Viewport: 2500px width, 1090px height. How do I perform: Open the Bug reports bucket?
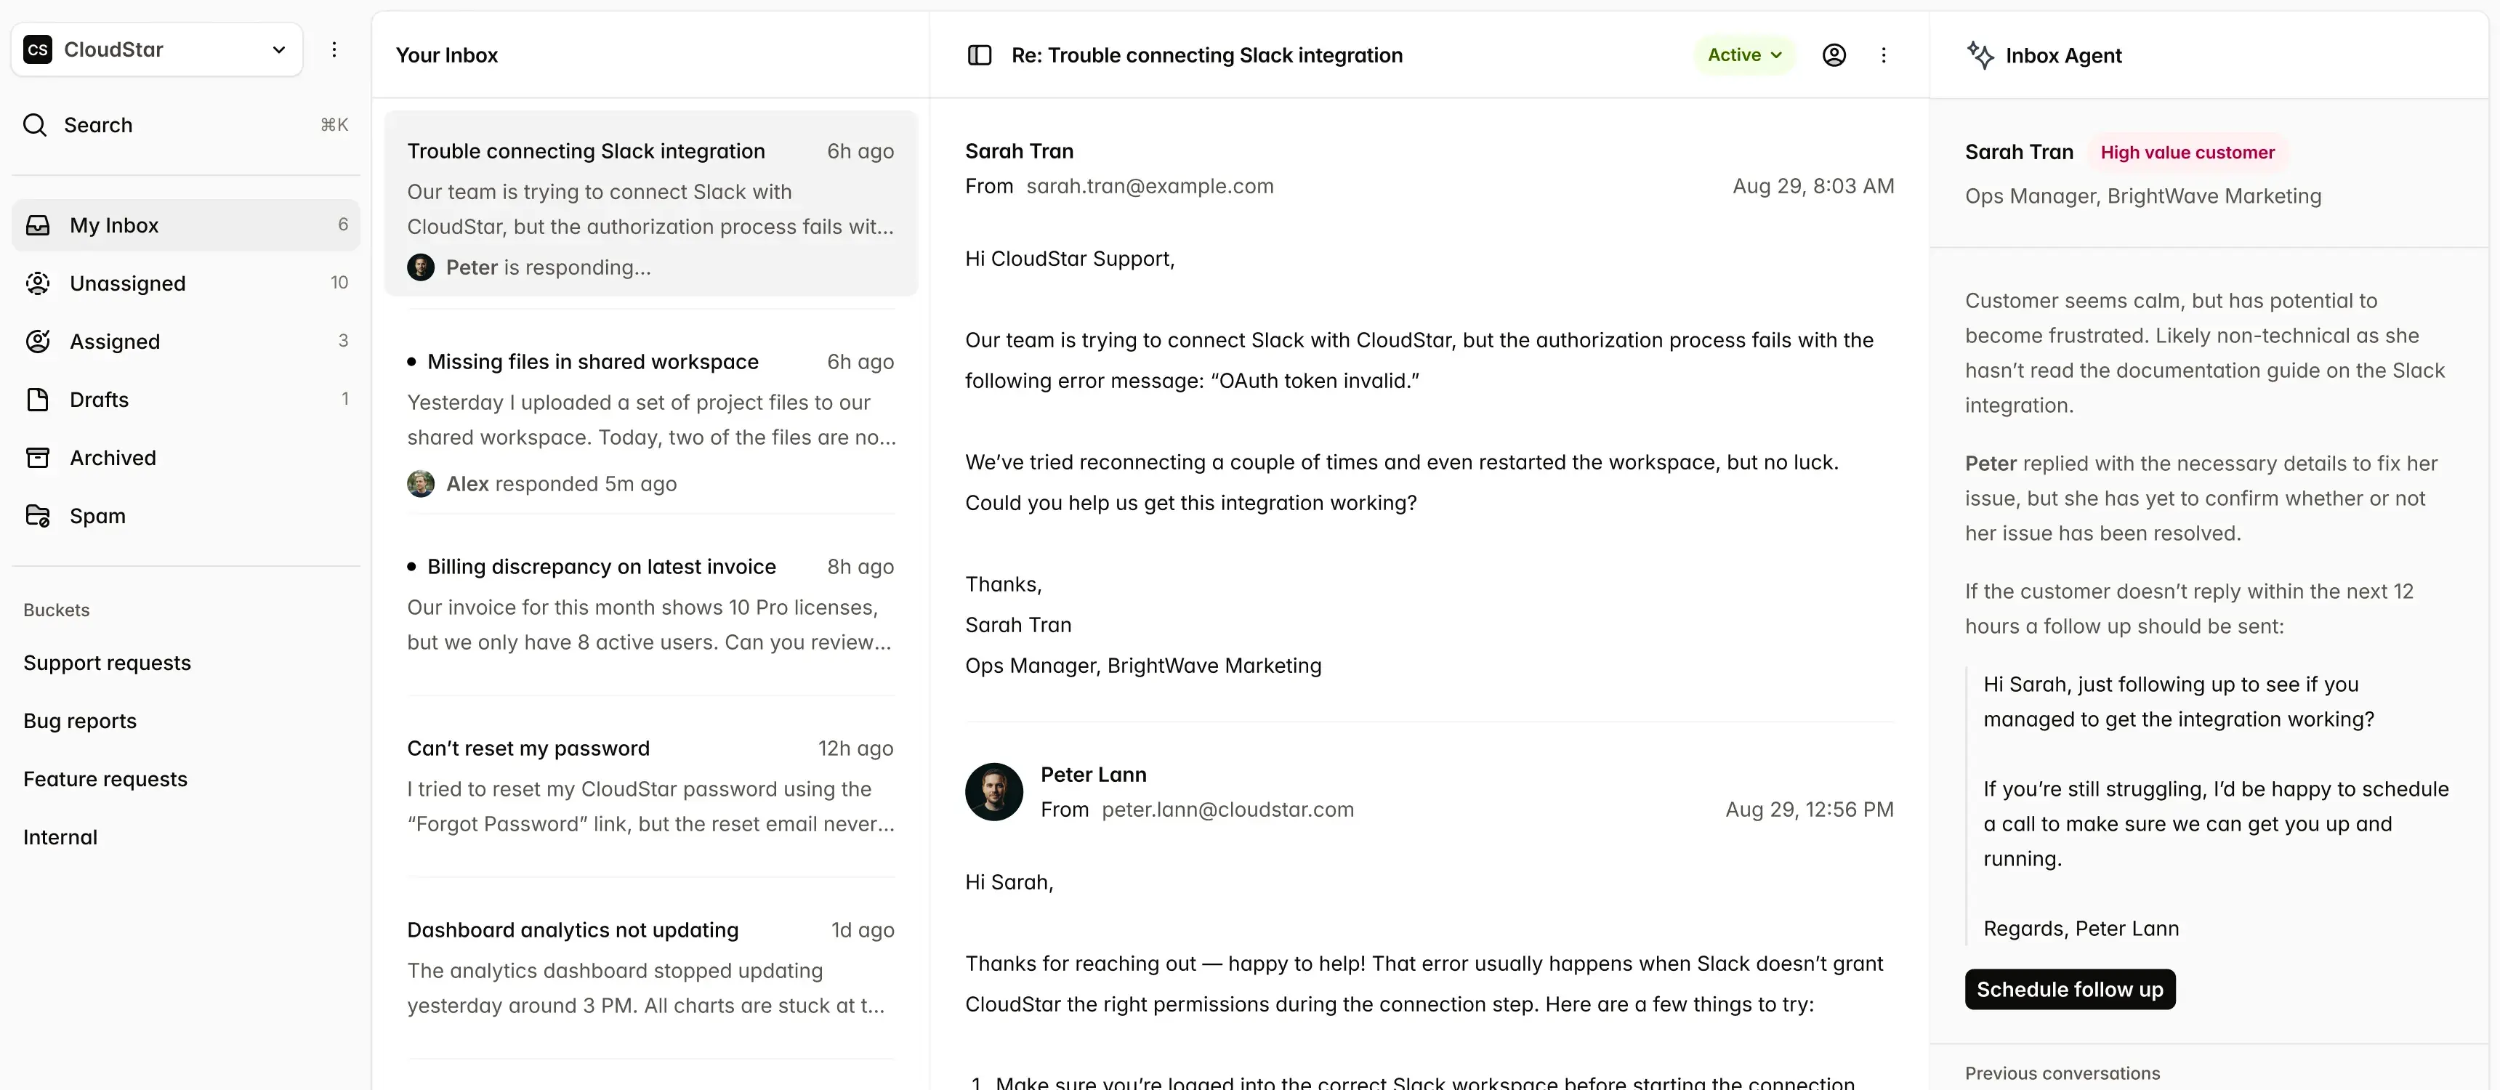[x=80, y=720]
